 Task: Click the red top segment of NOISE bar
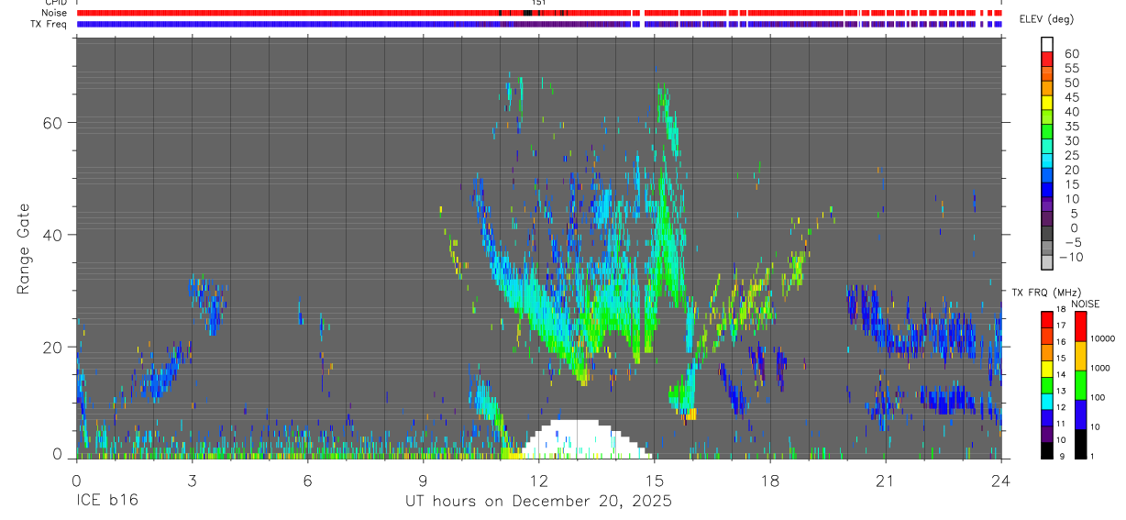coord(1081,326)
